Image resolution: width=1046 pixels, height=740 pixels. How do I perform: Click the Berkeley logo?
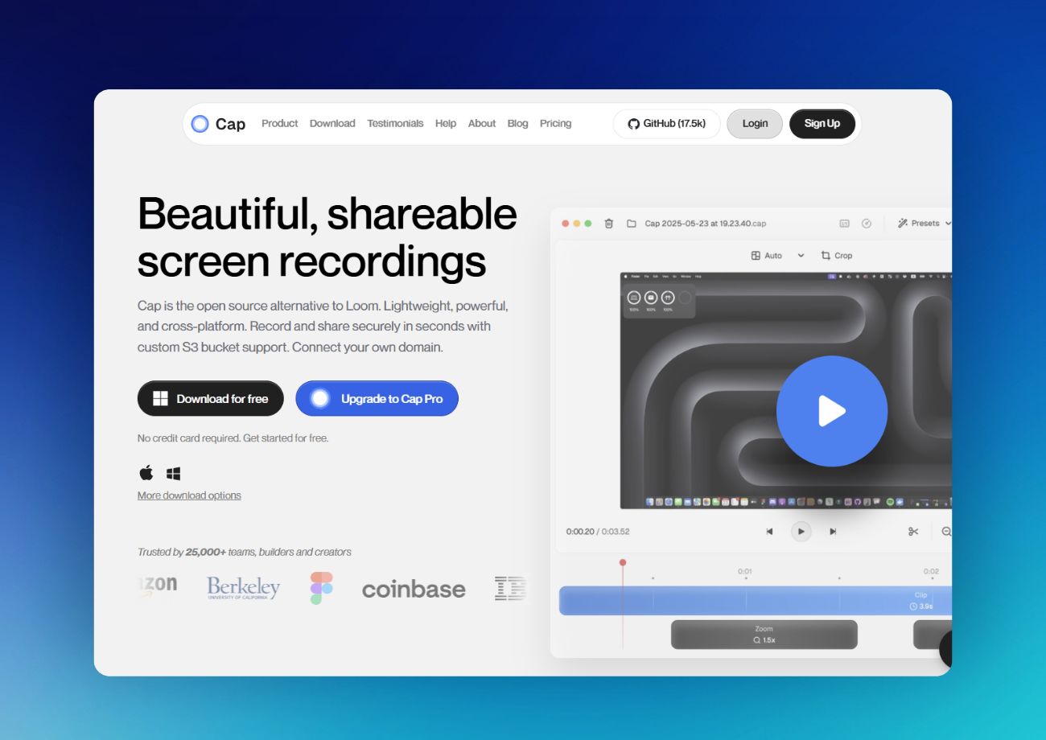coord(243,588)
